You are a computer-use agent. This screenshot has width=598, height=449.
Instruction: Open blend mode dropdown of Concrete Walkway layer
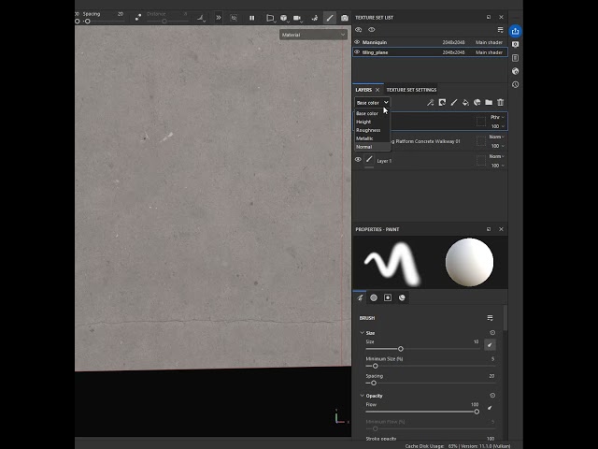tap(497, 137)
